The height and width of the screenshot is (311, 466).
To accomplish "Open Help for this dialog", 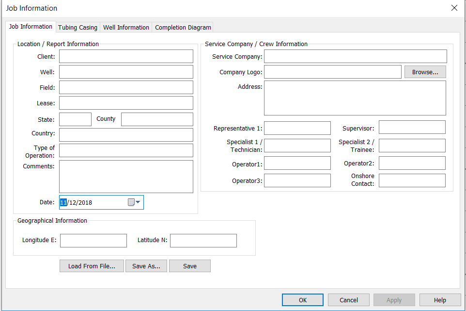I will 439,300.
